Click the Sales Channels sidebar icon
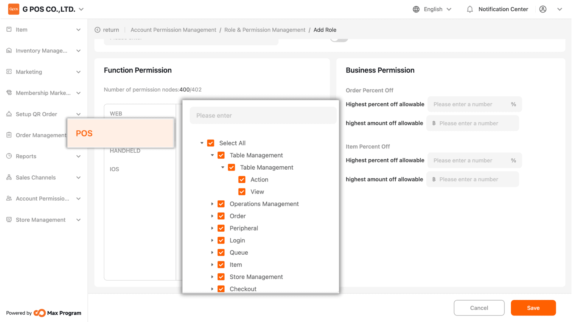Image resolution: width=572 pixels, height=322 pixels. tap(9, 177)
